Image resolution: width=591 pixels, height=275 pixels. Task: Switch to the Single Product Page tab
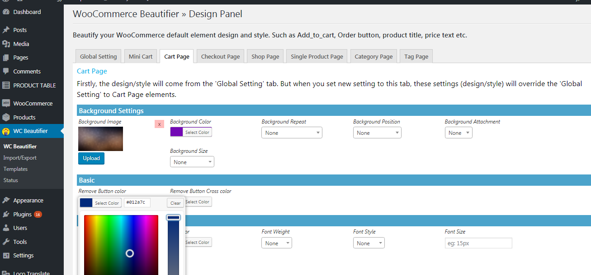click(317, 56)
